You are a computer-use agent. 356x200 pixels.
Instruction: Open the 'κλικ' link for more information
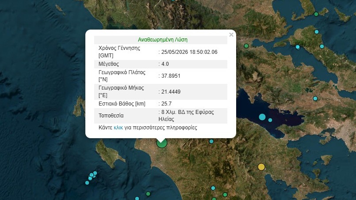(x=118, y=128)
